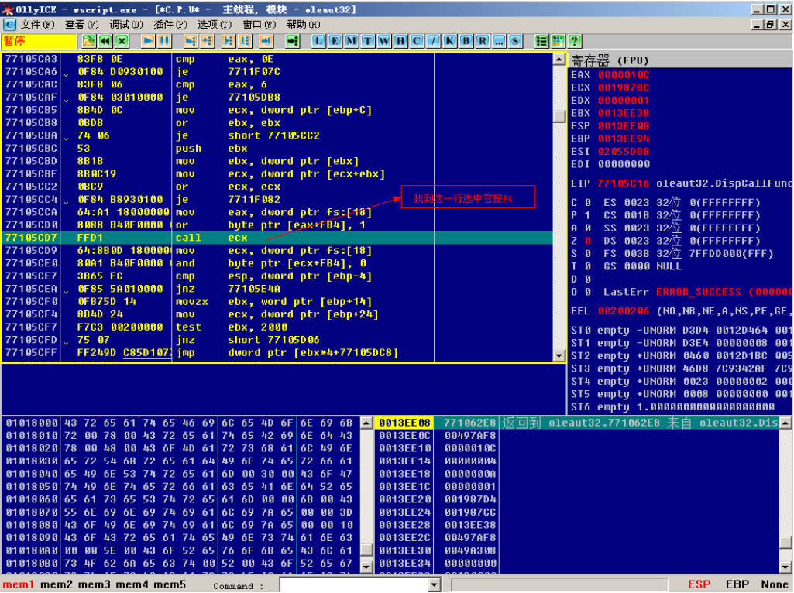
Task: Toggle the P flag value
Action: 587,215
